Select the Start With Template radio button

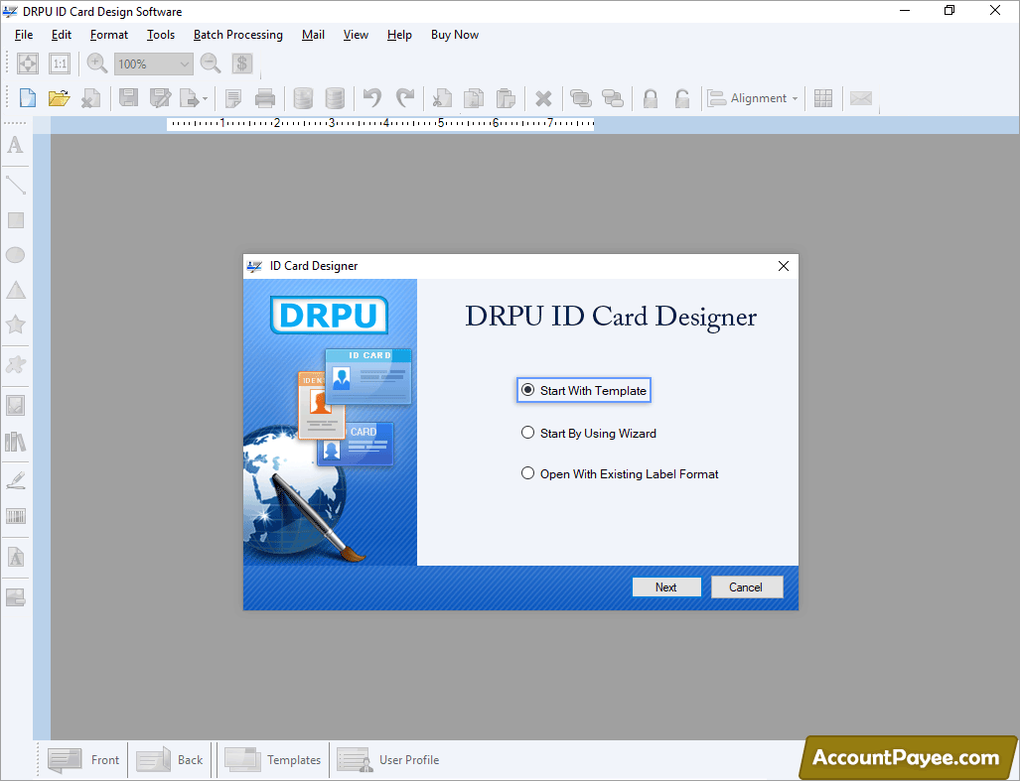point(527,390)
